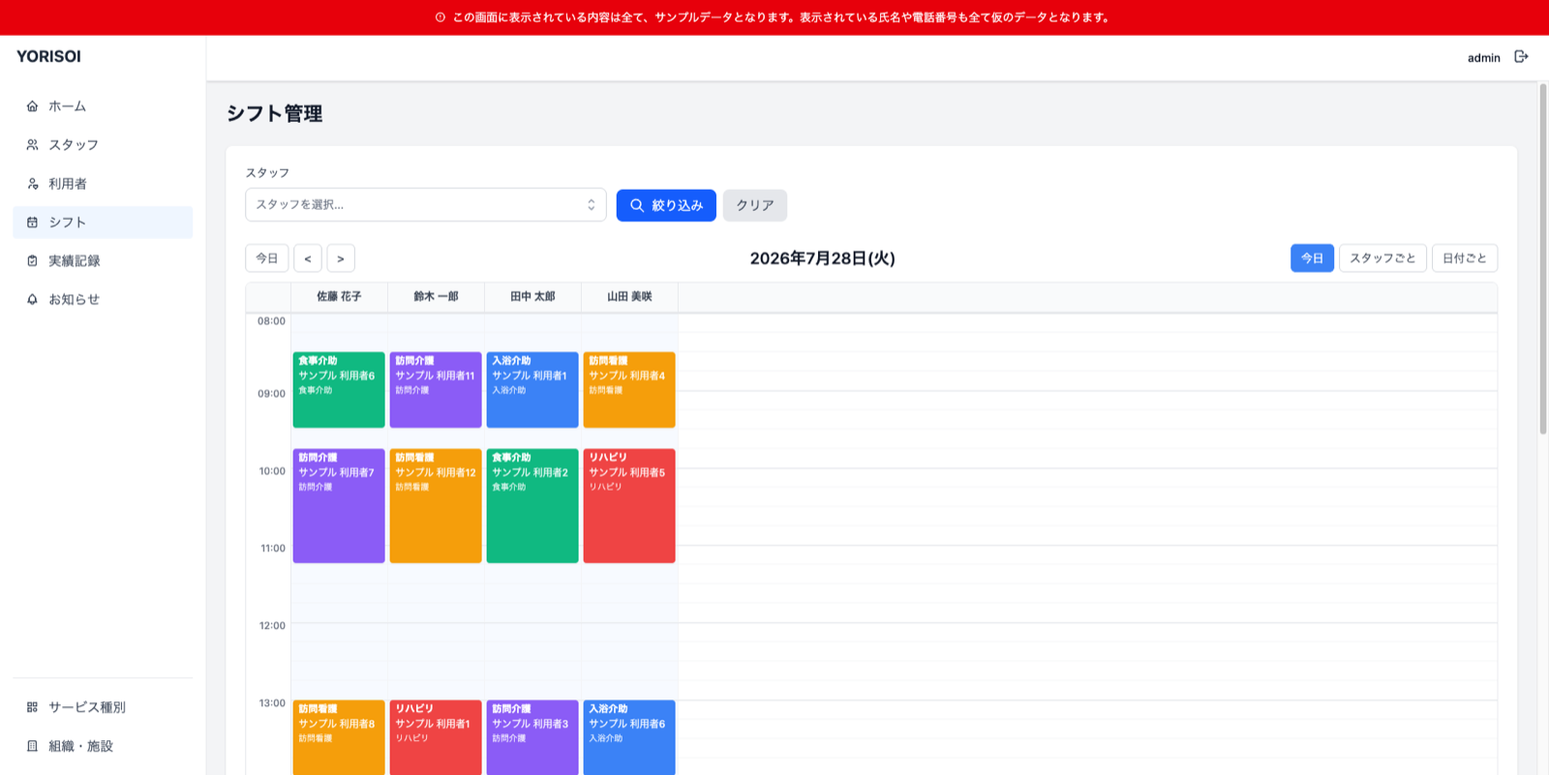The image size is (1549, 775).
Task: Click the YORISOI logo
Action: [48, 57]
